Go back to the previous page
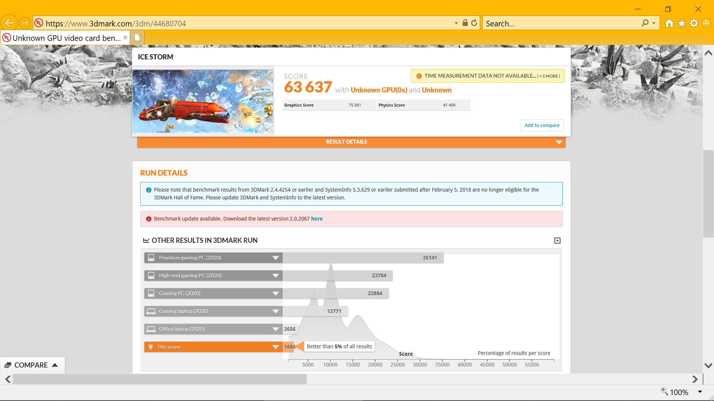This screenshot has height=401, width=714. pos(9,23)
